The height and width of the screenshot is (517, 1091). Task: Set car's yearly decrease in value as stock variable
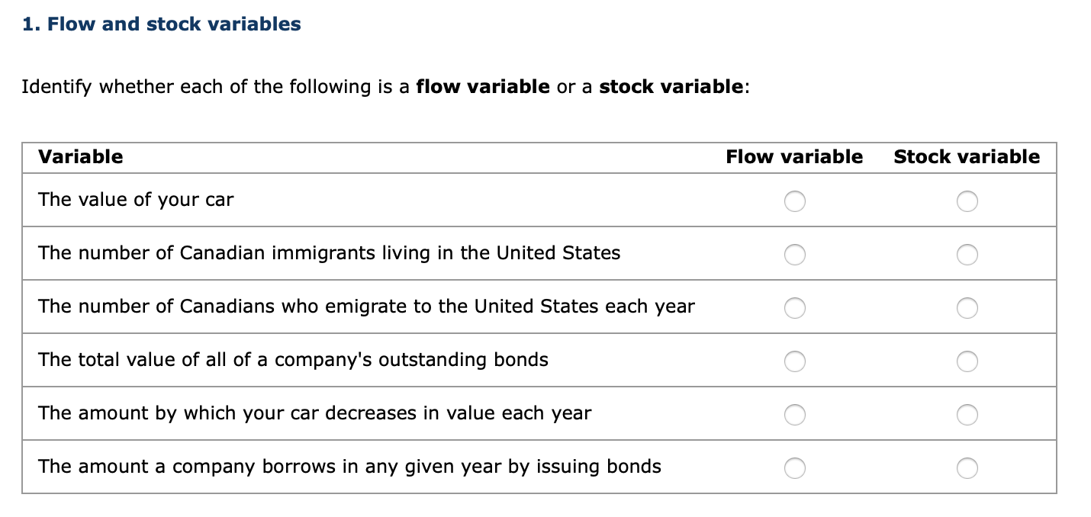pyautogui.click(x=967, y=415)
